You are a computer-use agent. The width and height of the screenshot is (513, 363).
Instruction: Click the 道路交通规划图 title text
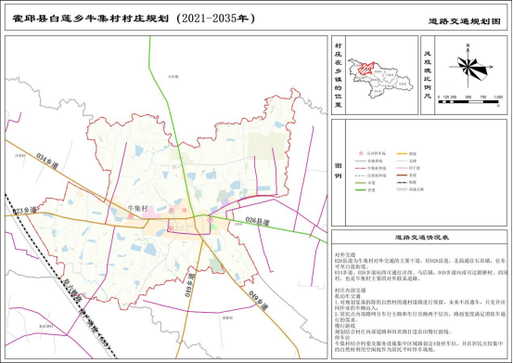click(x=465, y=21)
